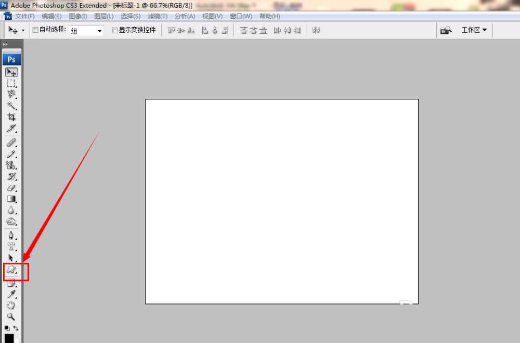This screenshot has width=520, height=343.
Task: Toggle the 显示变换控件 checkbox
Action: [x=115, y=30]
